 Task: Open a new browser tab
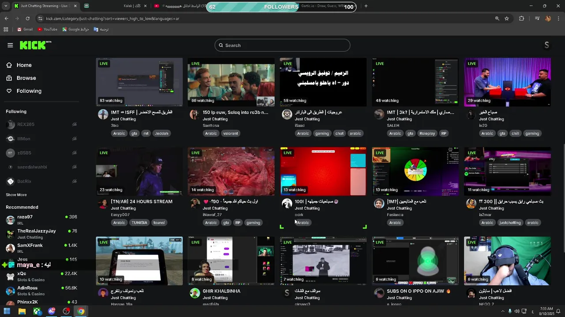coord(366,6)
